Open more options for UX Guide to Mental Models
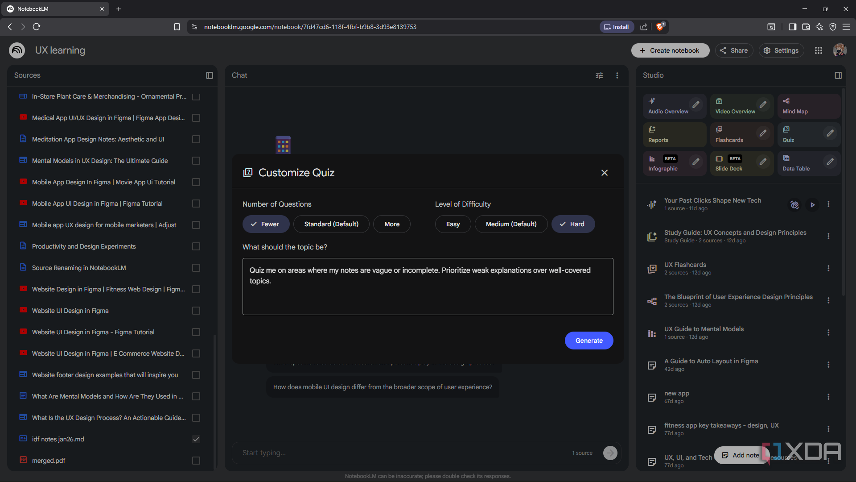 pos(828,332)
